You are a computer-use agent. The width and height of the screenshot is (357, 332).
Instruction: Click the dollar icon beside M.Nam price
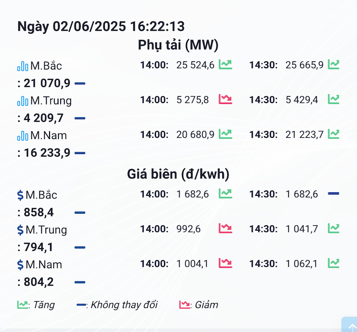[x=20, y=265]
